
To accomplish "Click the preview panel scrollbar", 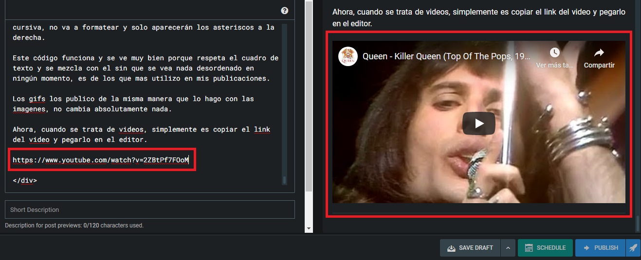I will [637, 224].
